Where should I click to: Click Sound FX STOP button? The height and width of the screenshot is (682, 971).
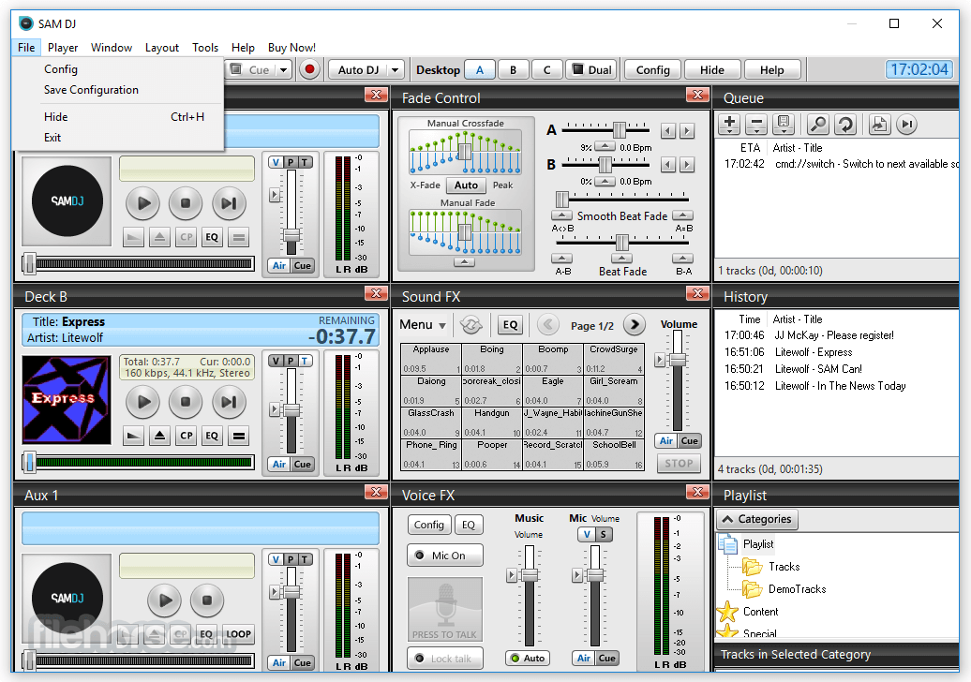pyautogui.click(x=679, y=464)
